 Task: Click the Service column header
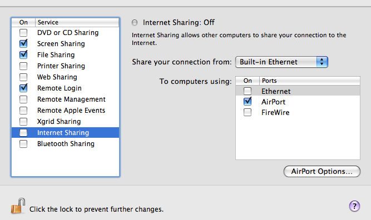(77, 22)
